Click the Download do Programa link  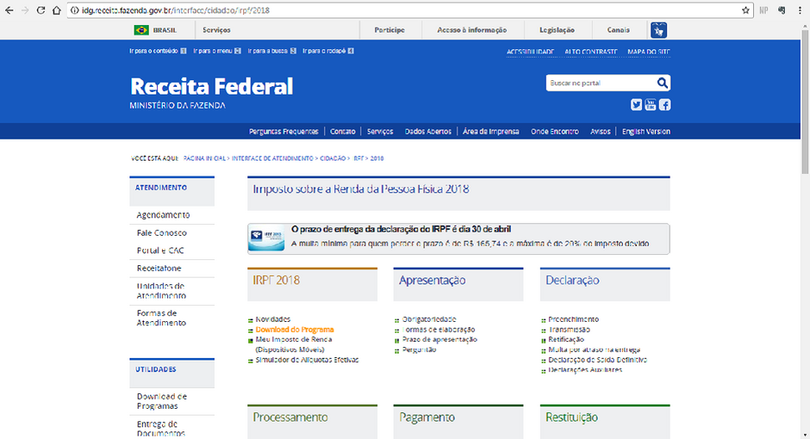pos(295,330)
